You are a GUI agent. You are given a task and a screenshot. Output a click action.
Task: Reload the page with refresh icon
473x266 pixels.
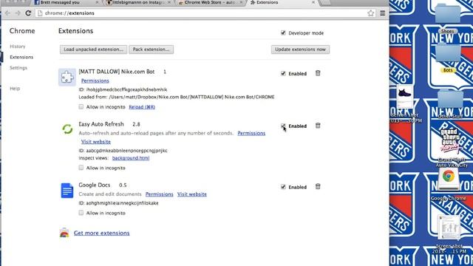tap(28, 13)
